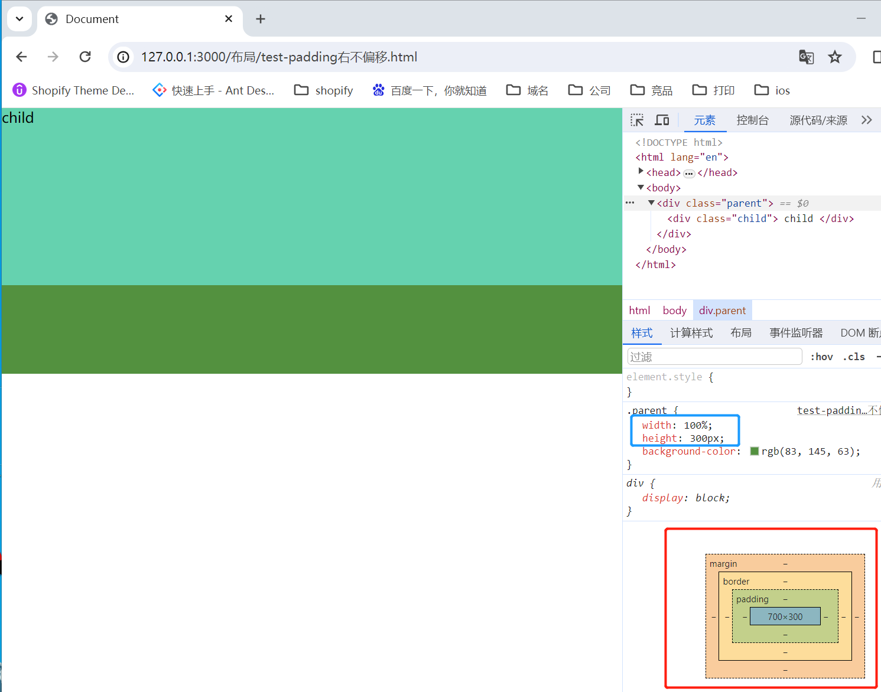Open the 计算样式 tab
The width and height of the screenshot is (881, 692).
[x=691, y=332]
